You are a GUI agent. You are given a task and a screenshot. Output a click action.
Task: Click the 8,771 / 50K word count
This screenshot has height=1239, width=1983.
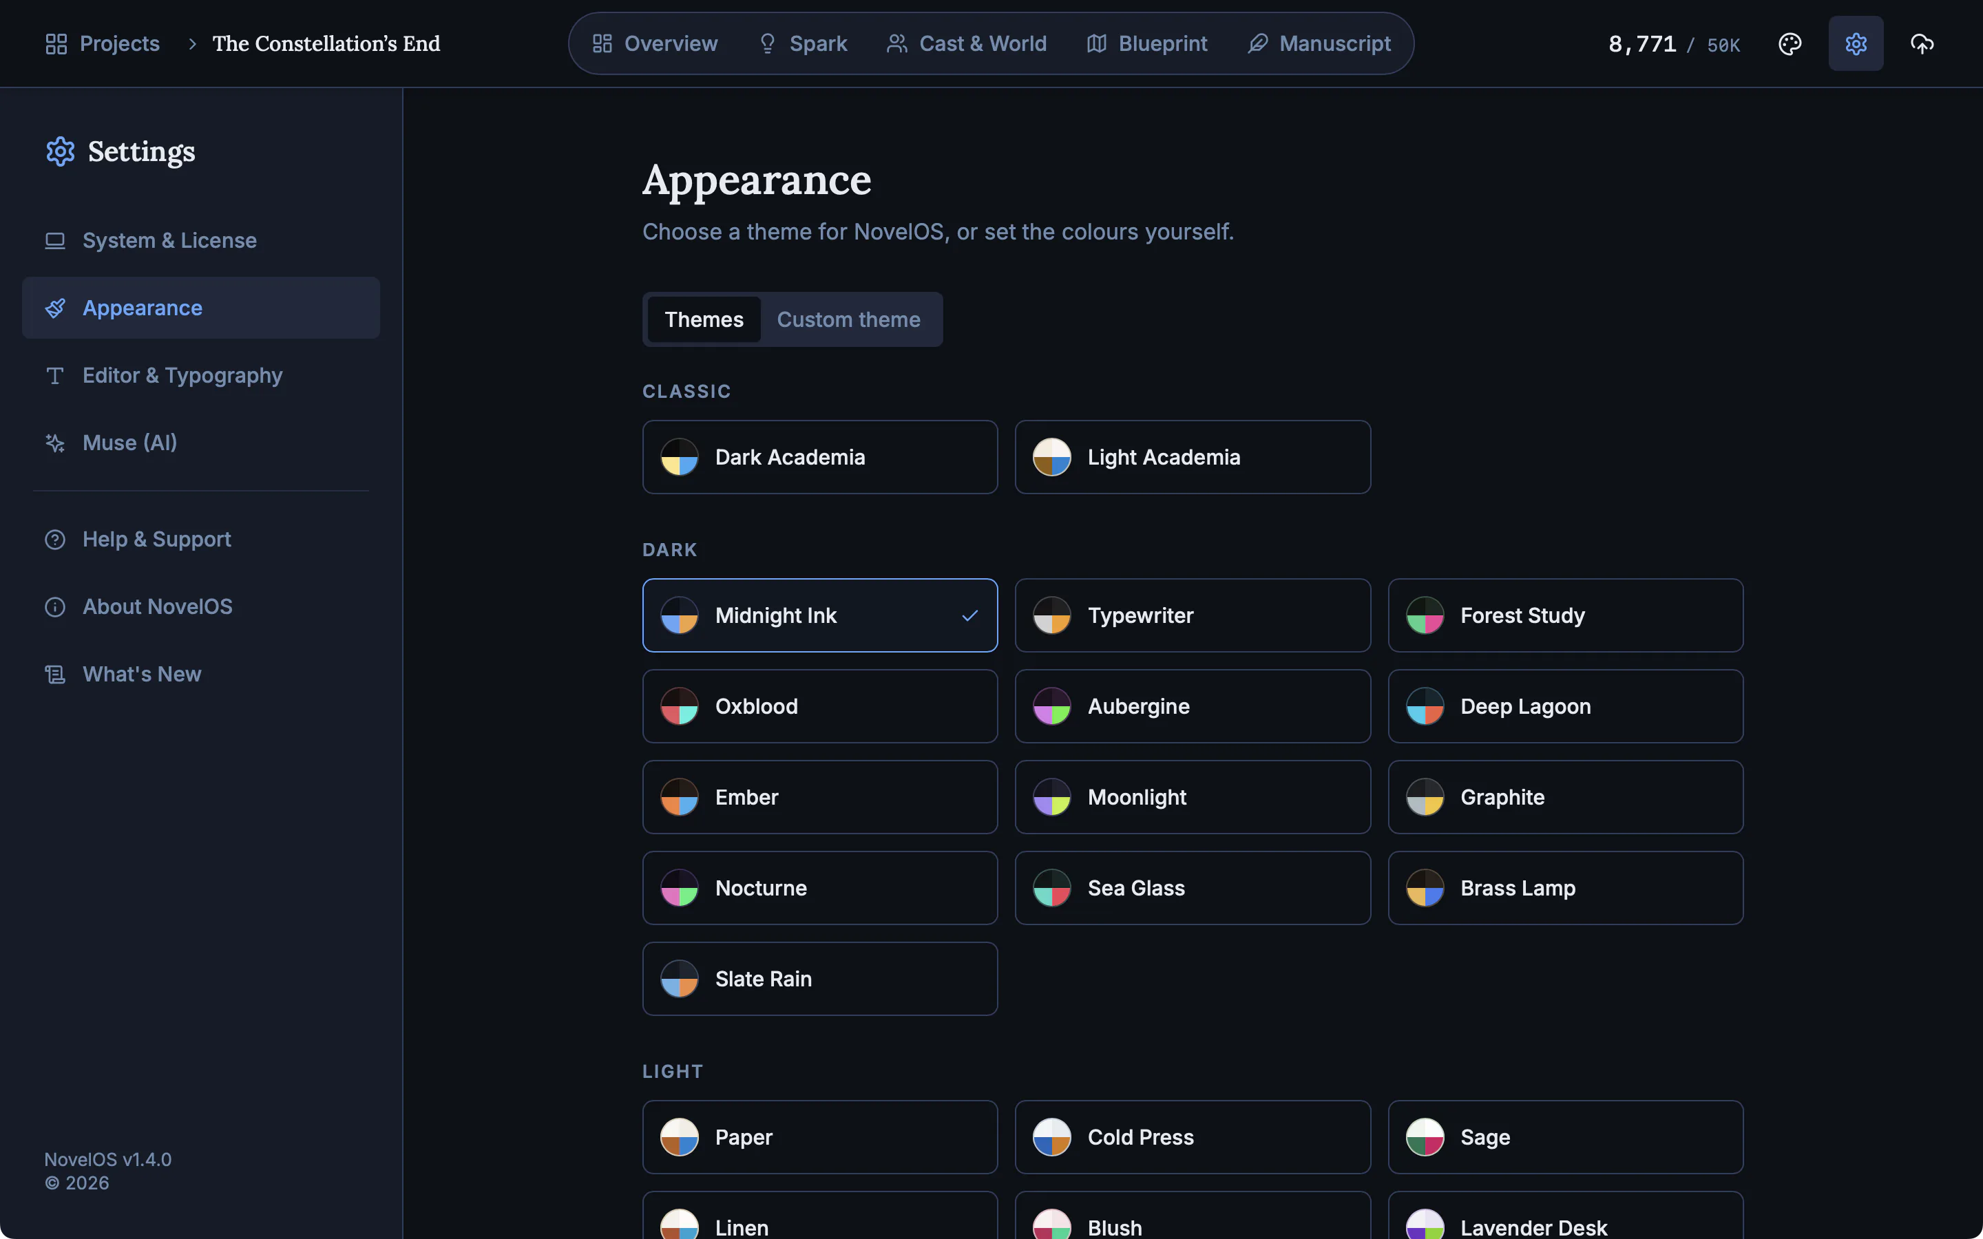tap(1673, 44)
